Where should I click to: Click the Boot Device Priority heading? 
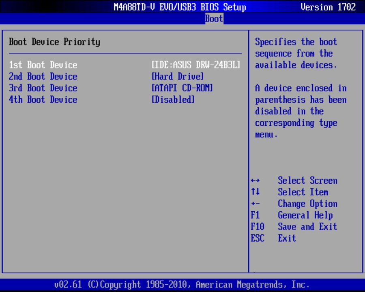click(x=54, y=42)
